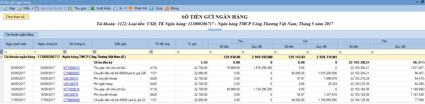Open the Thu Quy đổi filter operator

(243, 52)
